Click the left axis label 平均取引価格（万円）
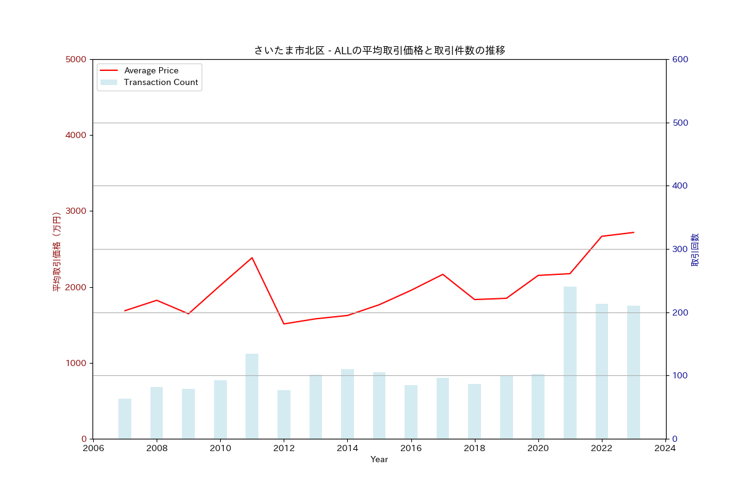This screenshot has width=740, height=493. pyautogui.click(x=56, y=251)
